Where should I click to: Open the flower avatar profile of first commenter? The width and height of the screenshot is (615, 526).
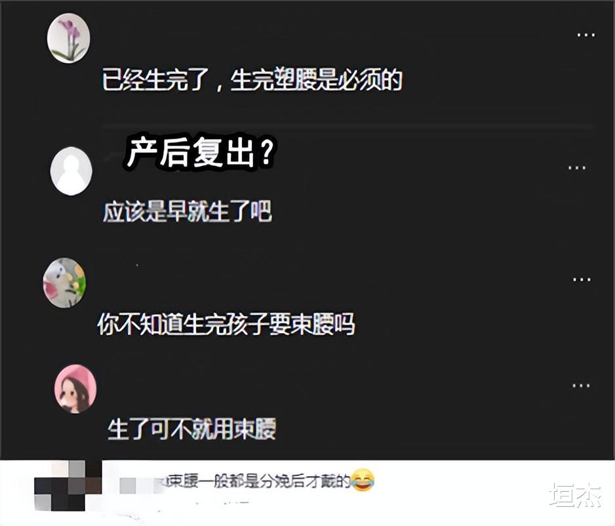click(x=69, y=38)
